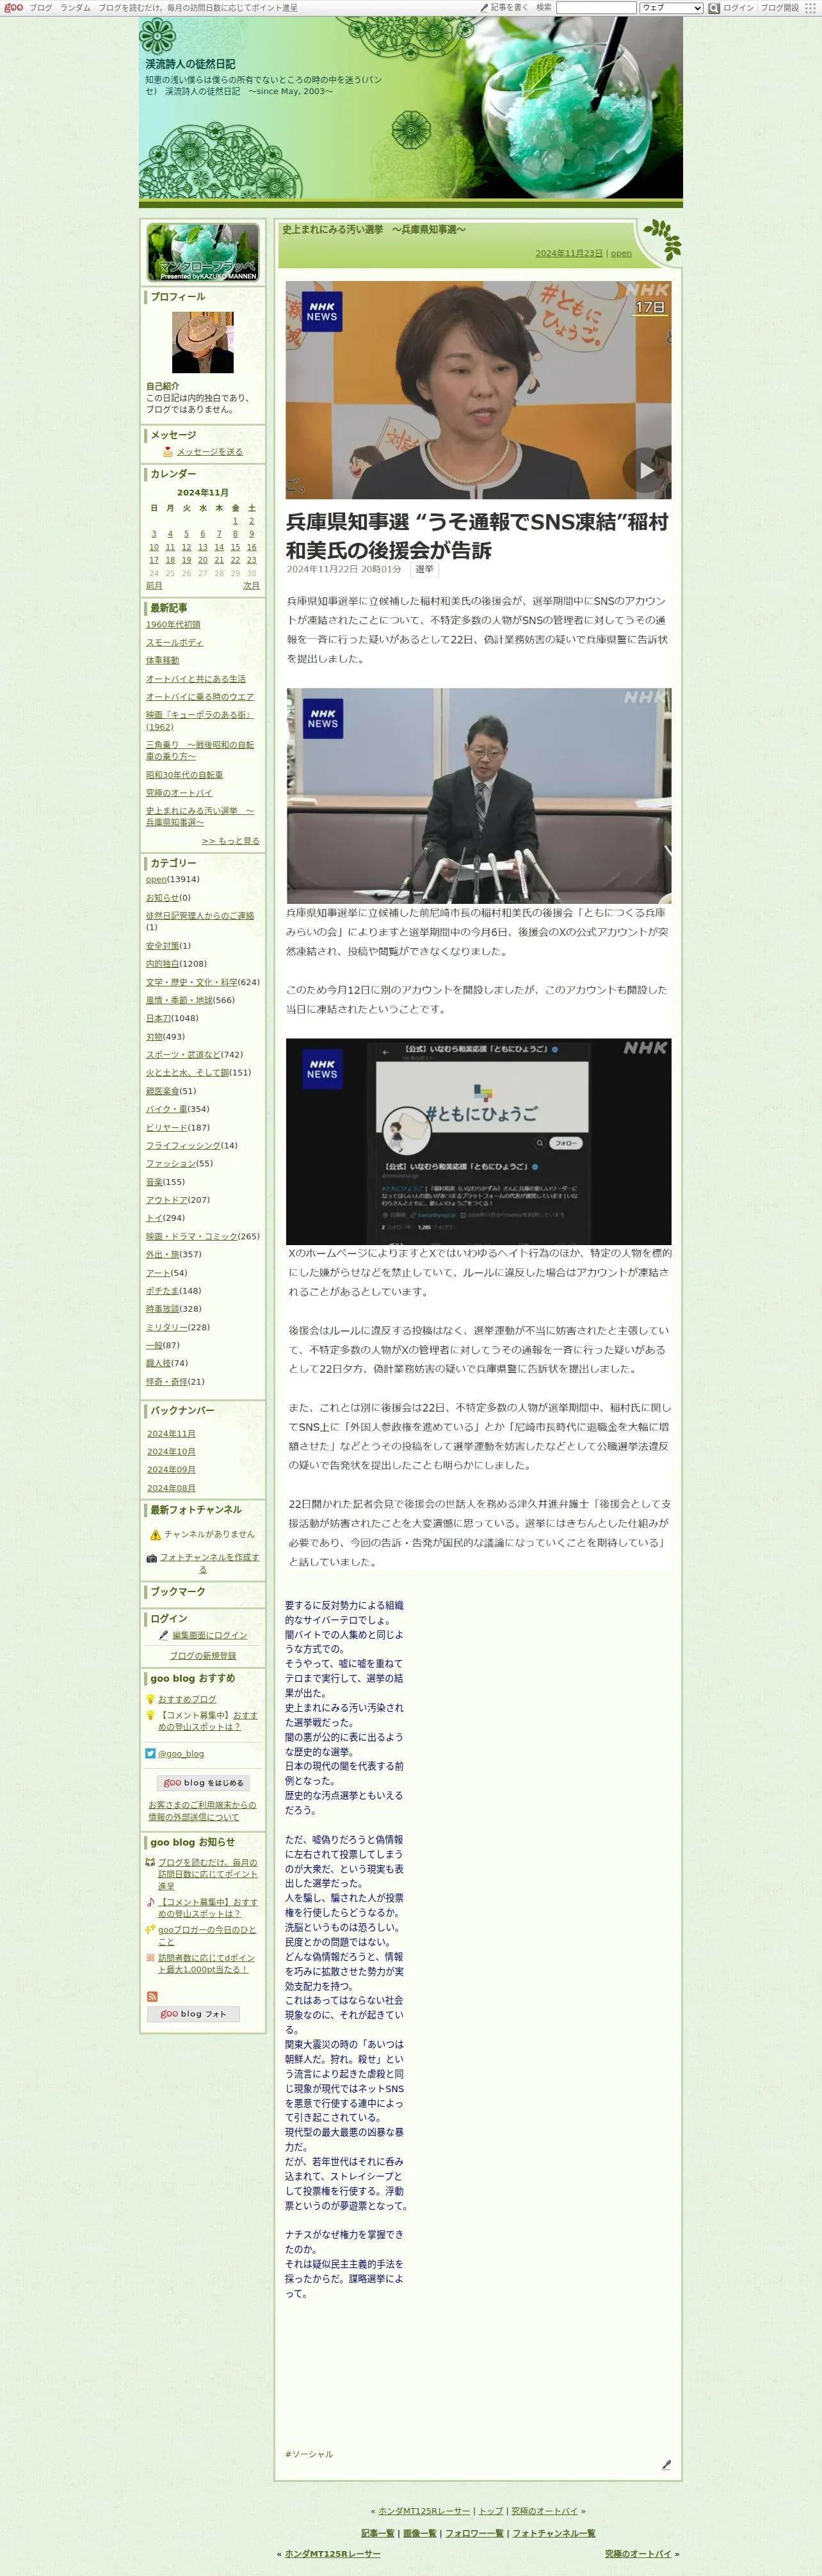
Task: Click the edit pencil icon at the article bottom
Action: 666,2465
